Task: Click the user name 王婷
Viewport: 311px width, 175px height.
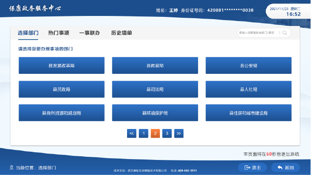Action: point(173,10)
